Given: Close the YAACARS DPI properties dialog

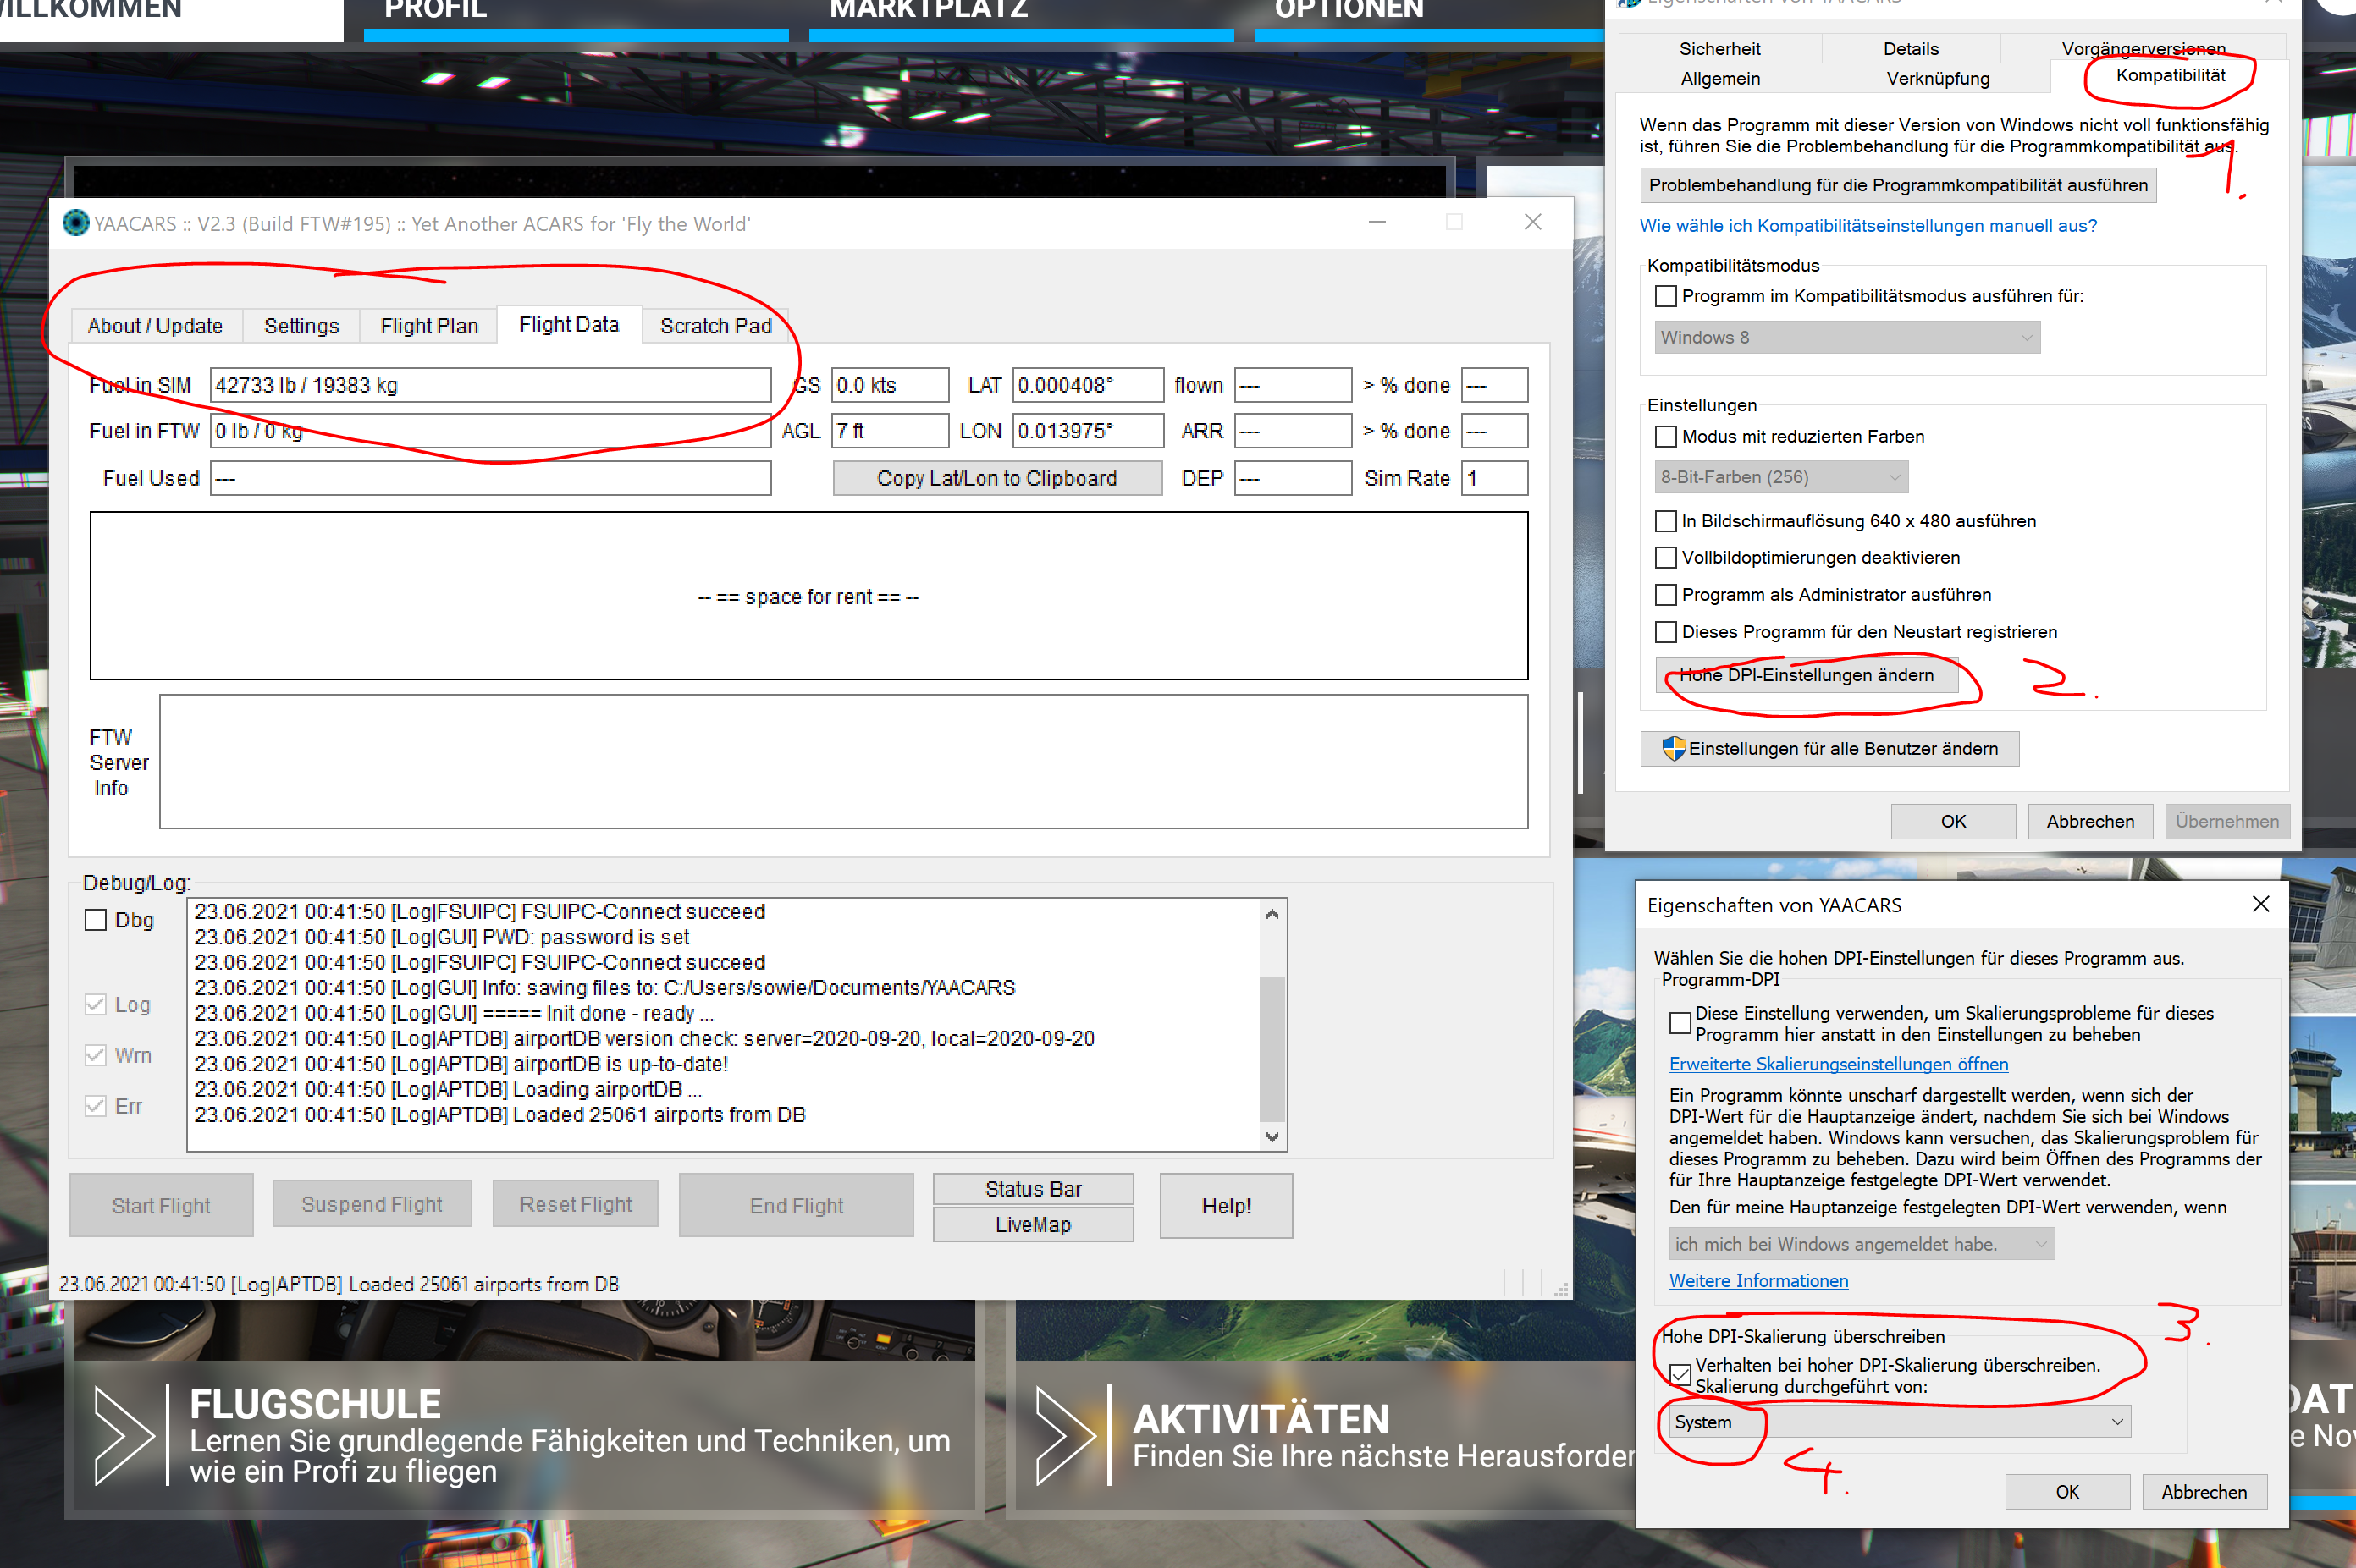Looking at the screenshot, I should [x=2260, y=904].
